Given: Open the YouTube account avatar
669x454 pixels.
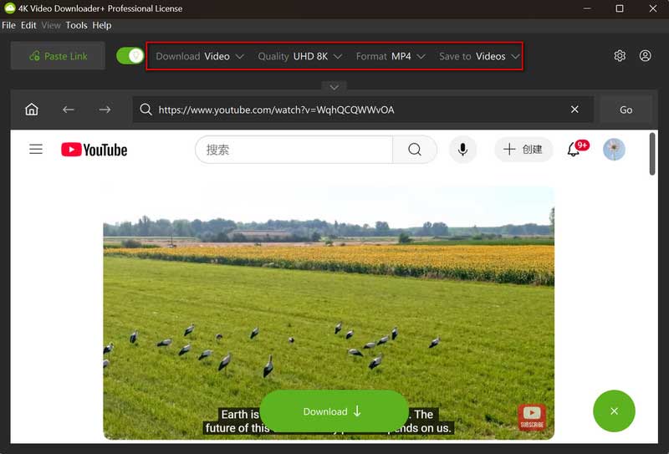Looking at the screenshot, I should coord(614,150).
